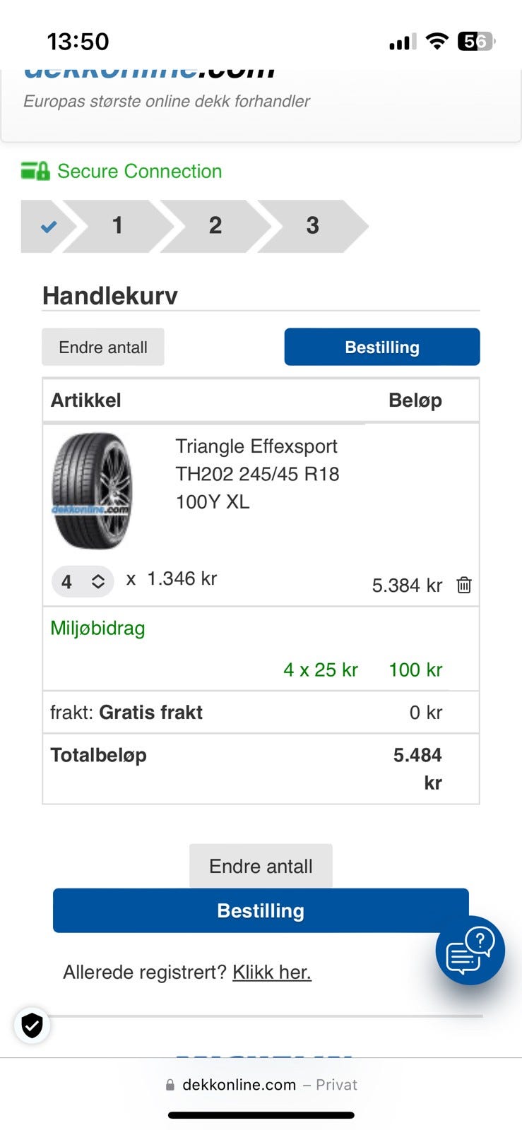522x1130 pixels.
Task: Open the tire quantity selector showing 4
Action: click(x=82, y=581)
